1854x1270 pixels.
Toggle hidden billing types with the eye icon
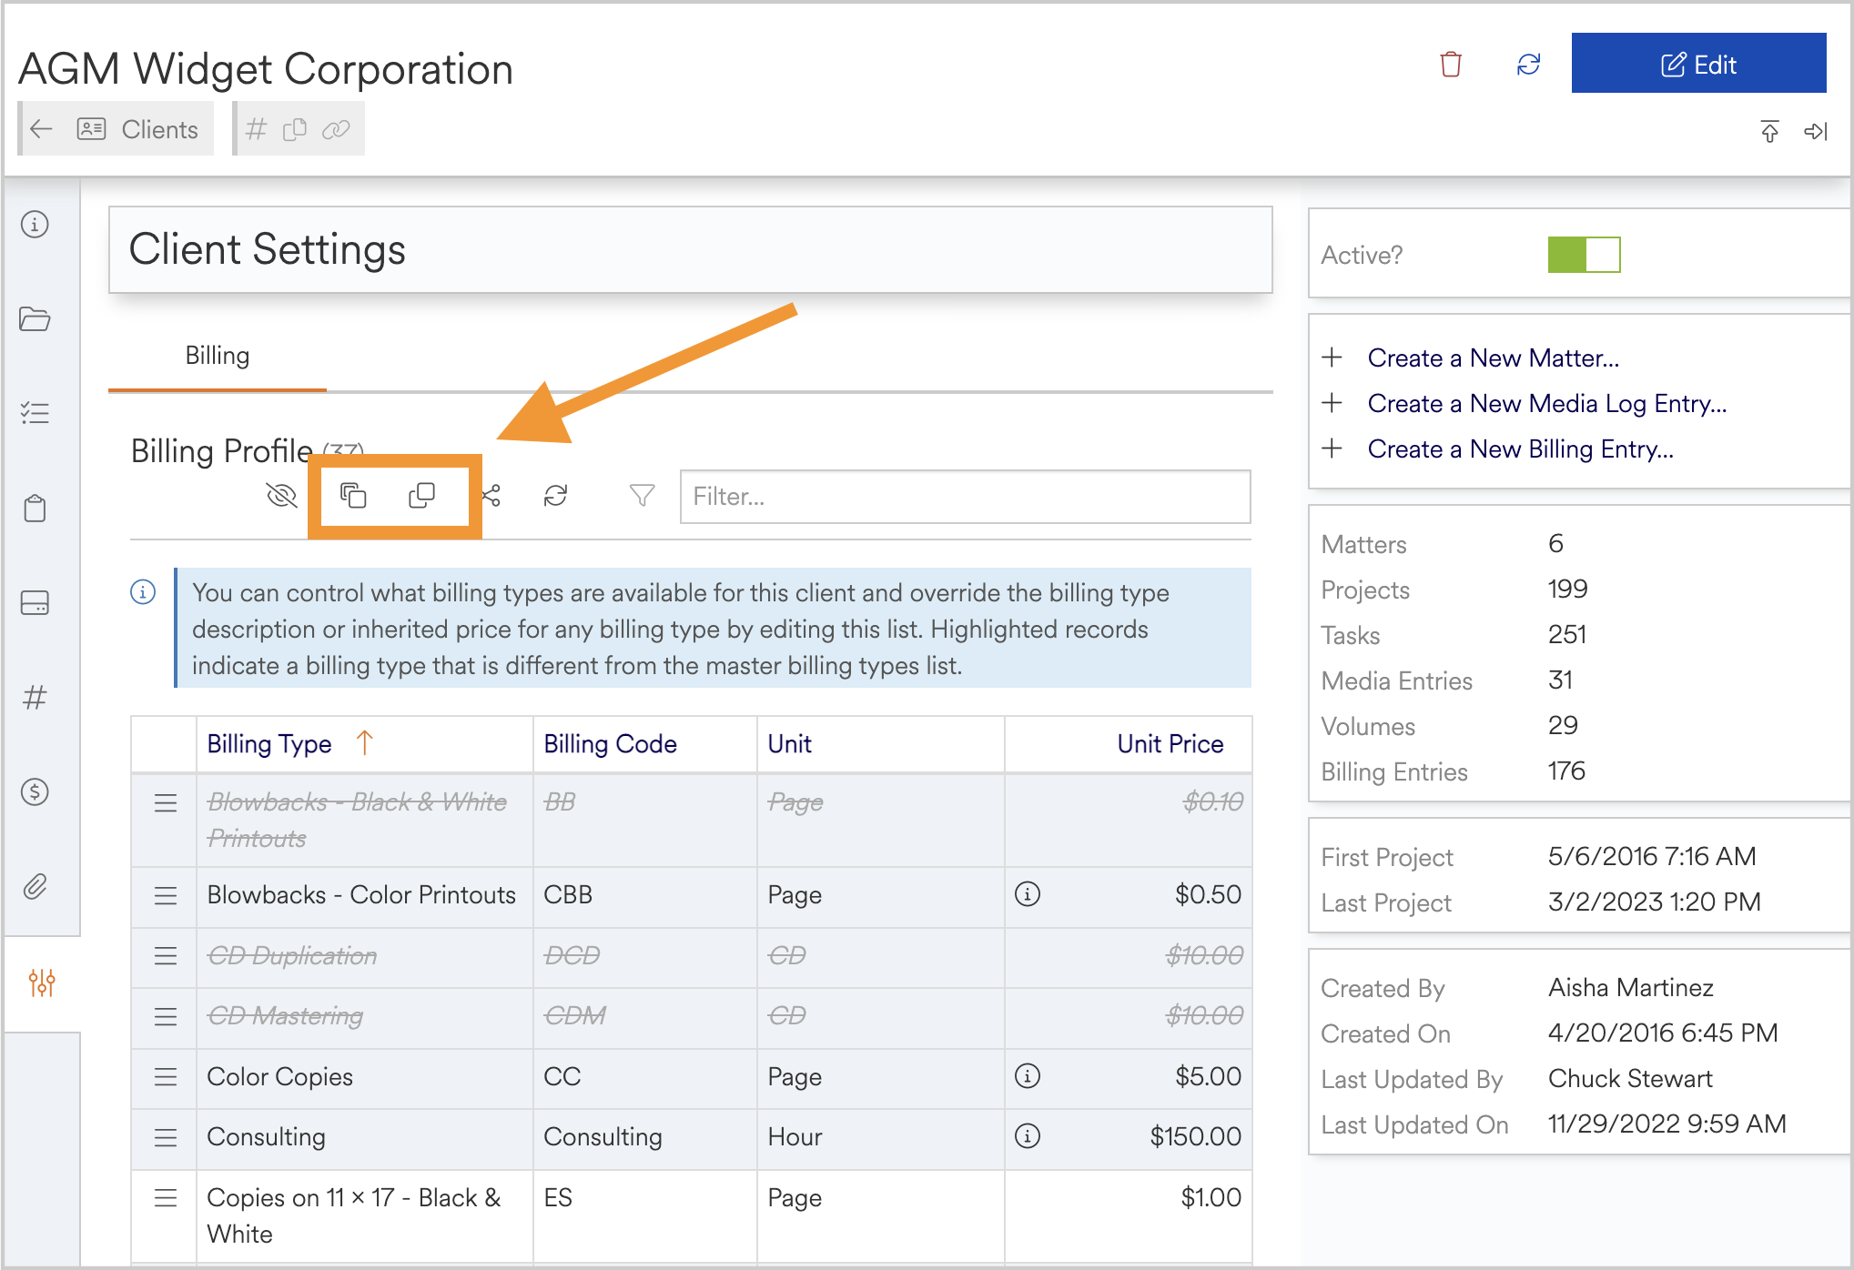click(281, 496)
